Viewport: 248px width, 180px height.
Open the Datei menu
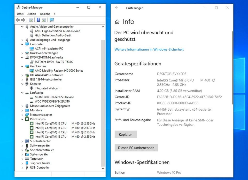coord(20,14)
